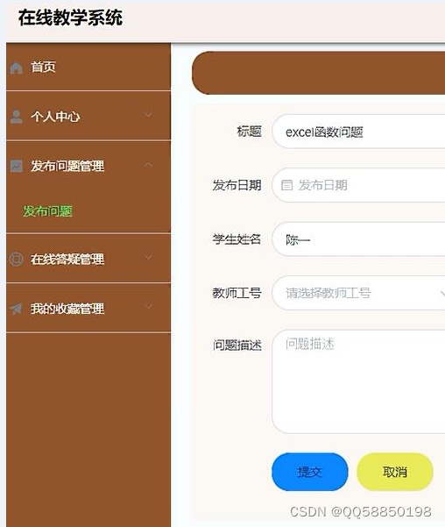Screen dimensions: 445x527
Task: Click the circle icon beside 在线答疑管理
Action: click(x=16, y=260)
